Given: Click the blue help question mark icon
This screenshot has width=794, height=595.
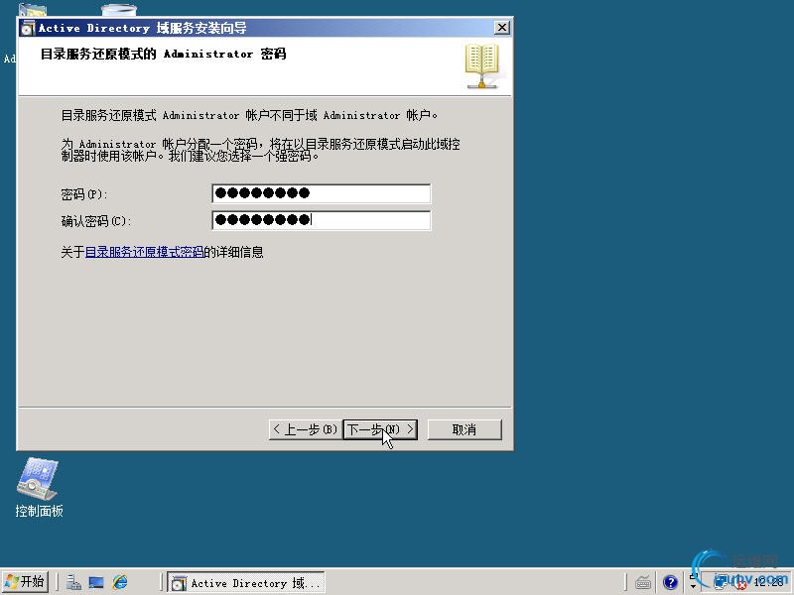Looking at the screenshot, I should (x=670, y=583).
